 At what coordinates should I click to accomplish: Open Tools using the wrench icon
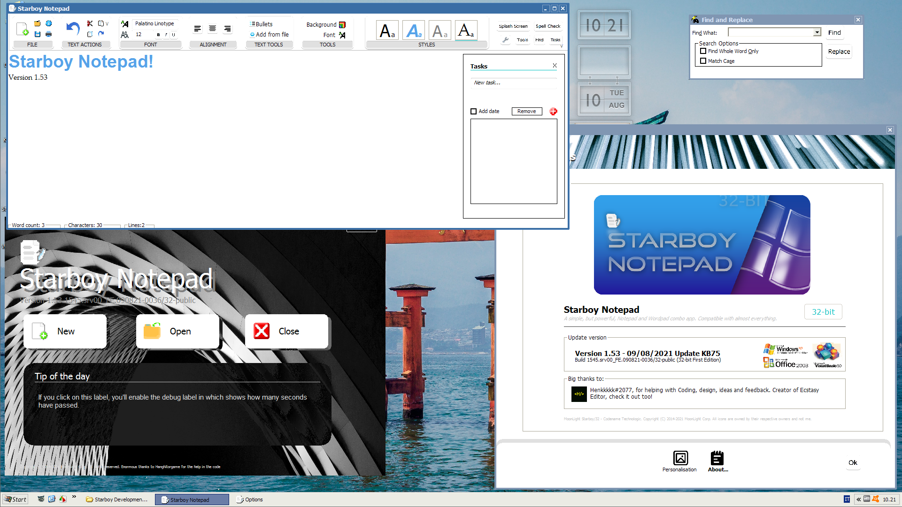pyautogui.click(x=505, y=40)
